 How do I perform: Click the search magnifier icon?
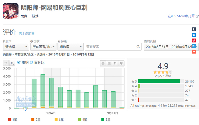click(138, 46)
